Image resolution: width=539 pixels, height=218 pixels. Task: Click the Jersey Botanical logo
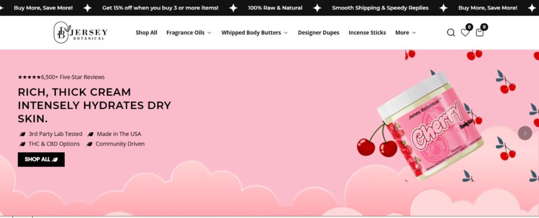[81, 33]
